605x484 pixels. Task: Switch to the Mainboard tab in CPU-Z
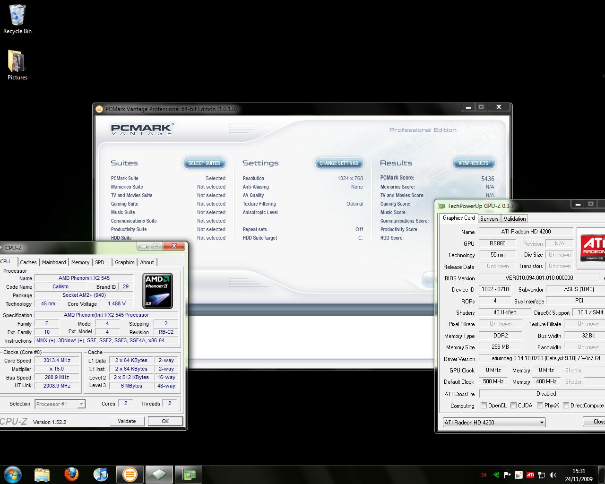[x=54, y=262]
